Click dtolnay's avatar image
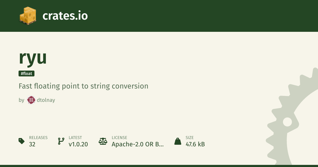Screen dimensions: 318x167 point(31,100)
